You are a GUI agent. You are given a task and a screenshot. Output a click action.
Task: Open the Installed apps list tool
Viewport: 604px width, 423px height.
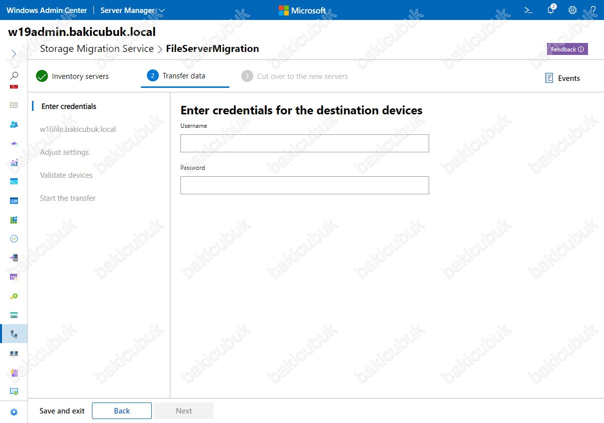click(14, 105)
